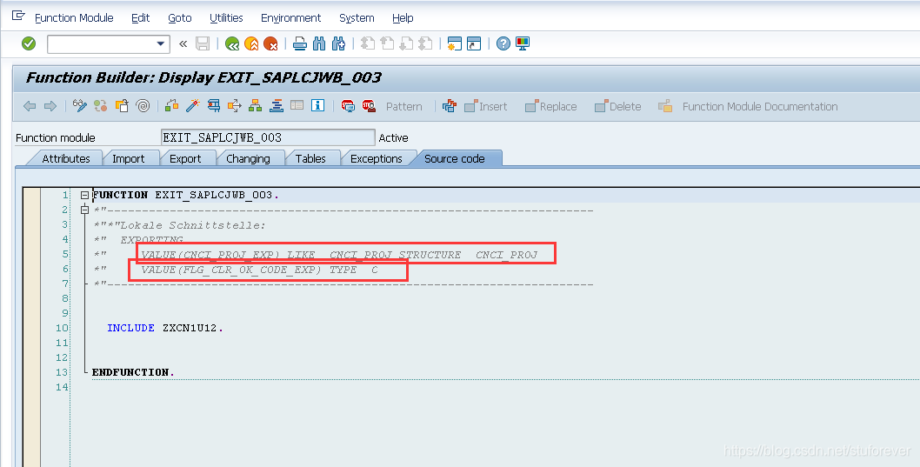Open the Help menu
This screenshot has height=467, width=920.
pos(403,17)
